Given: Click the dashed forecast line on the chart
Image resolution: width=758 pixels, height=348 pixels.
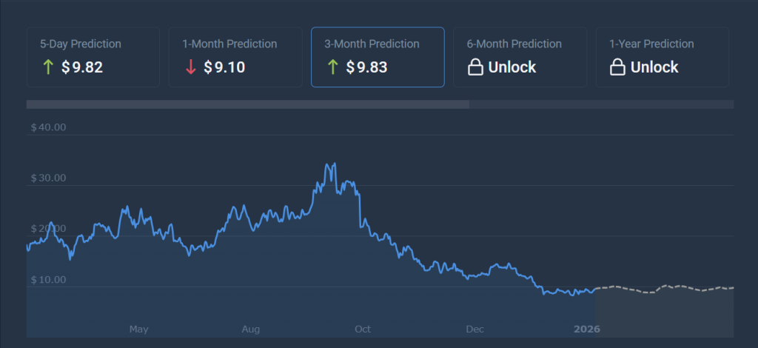Looking at the screenshot, I should (666, 287).
